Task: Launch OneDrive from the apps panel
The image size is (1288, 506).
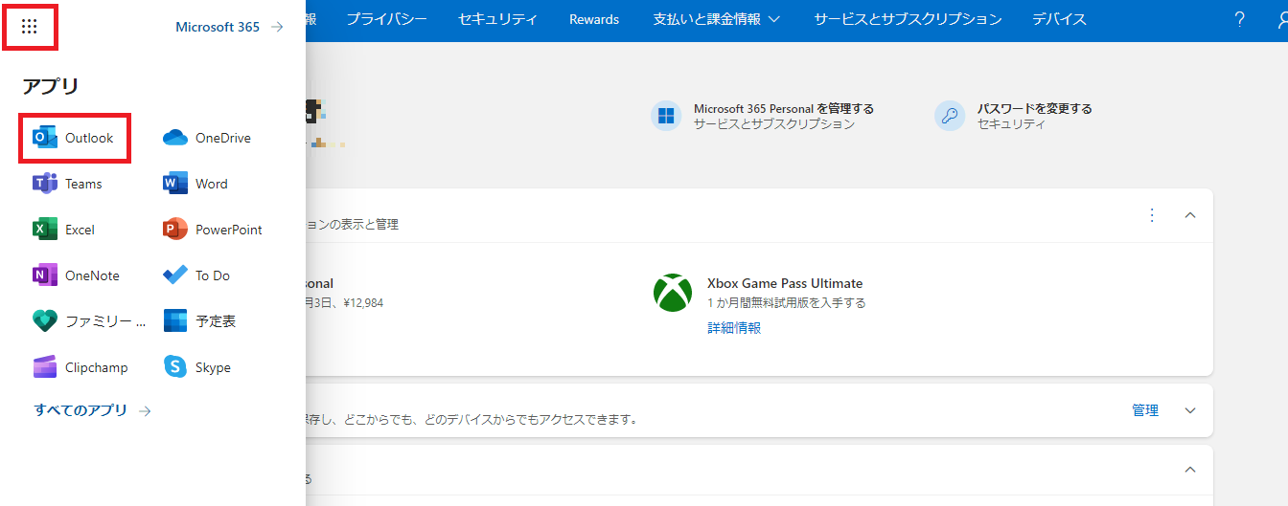Action: 207,138
